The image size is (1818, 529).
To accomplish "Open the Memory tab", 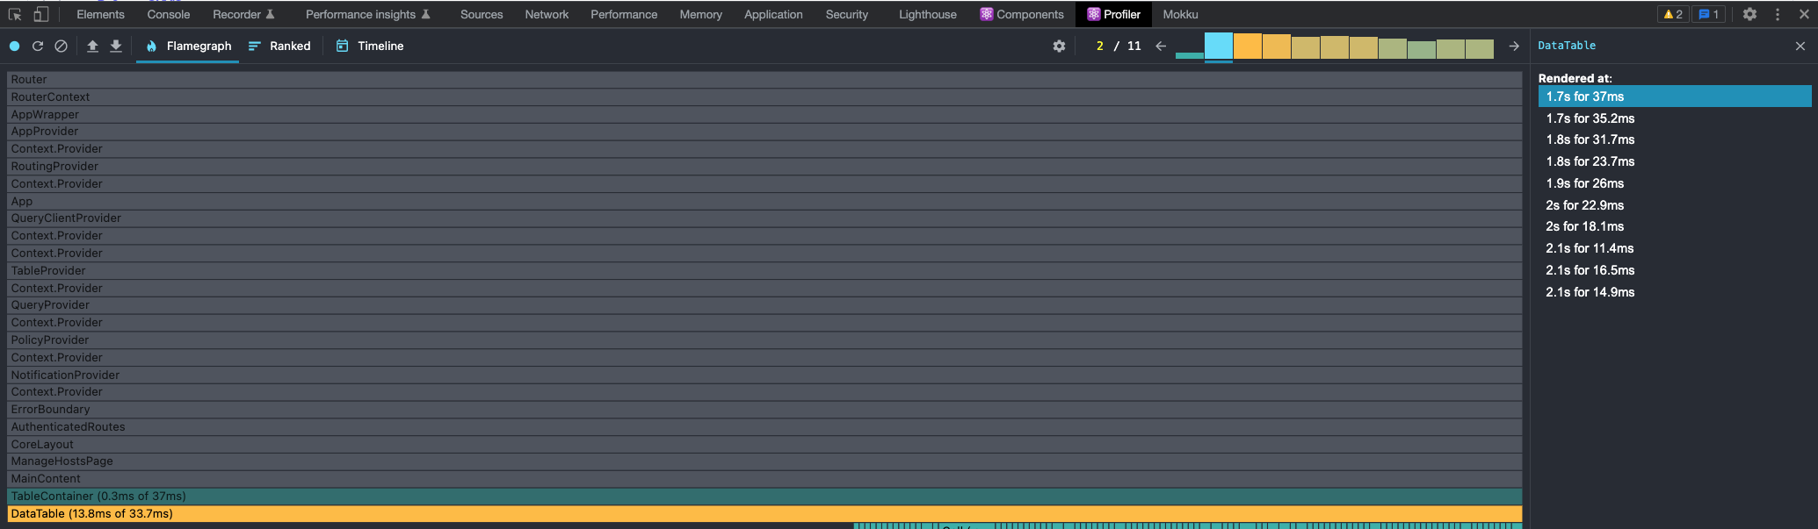I will (700, 14).
